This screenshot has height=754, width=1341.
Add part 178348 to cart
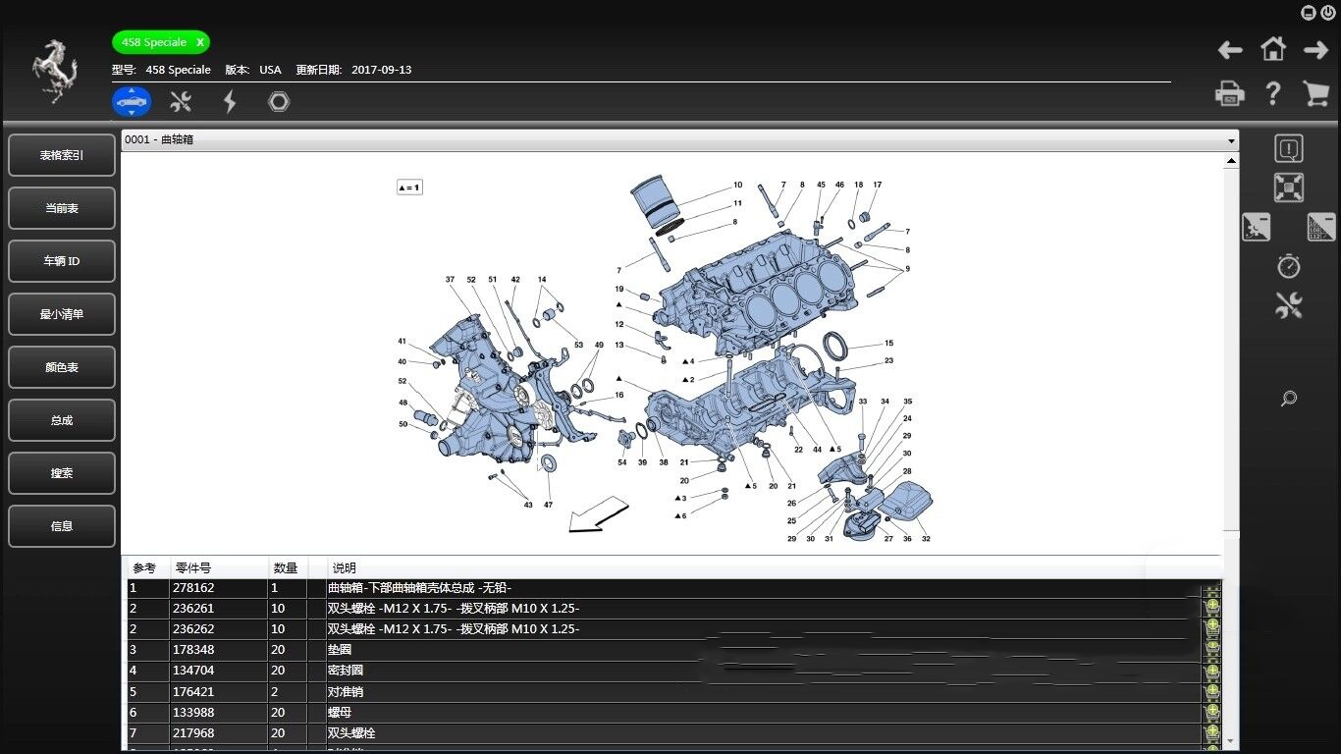point(1212,650)
